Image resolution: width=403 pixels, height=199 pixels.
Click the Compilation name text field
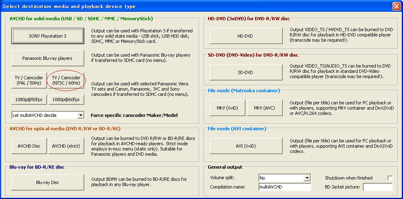tap(284, 187)
